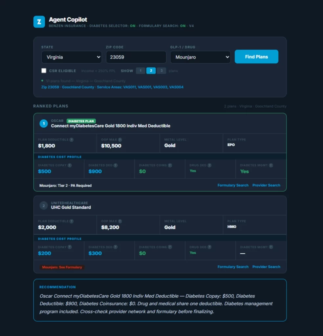Screen dimensions: 323x336
Task: Open Drug Ded help icon in Oscar plan
Action: [x=210, y=165]
